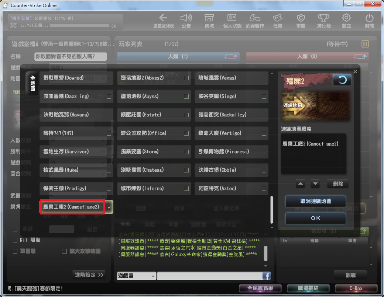Viewport: 384px width, 297px height.
Task: Click the 取消連續地圖 button
Action: click(315, 201)
